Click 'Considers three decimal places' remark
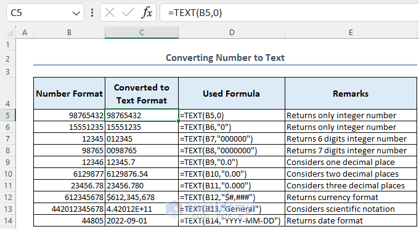The image size is (419, 229). point(351,185)
